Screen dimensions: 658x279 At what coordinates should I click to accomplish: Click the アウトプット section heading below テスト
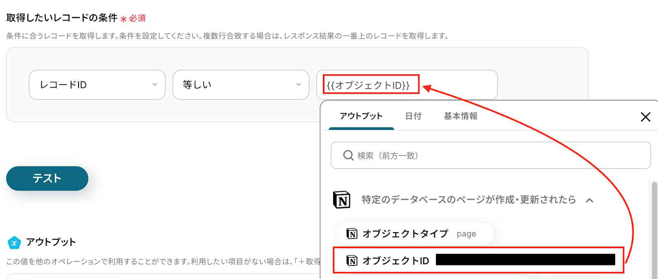51,242
